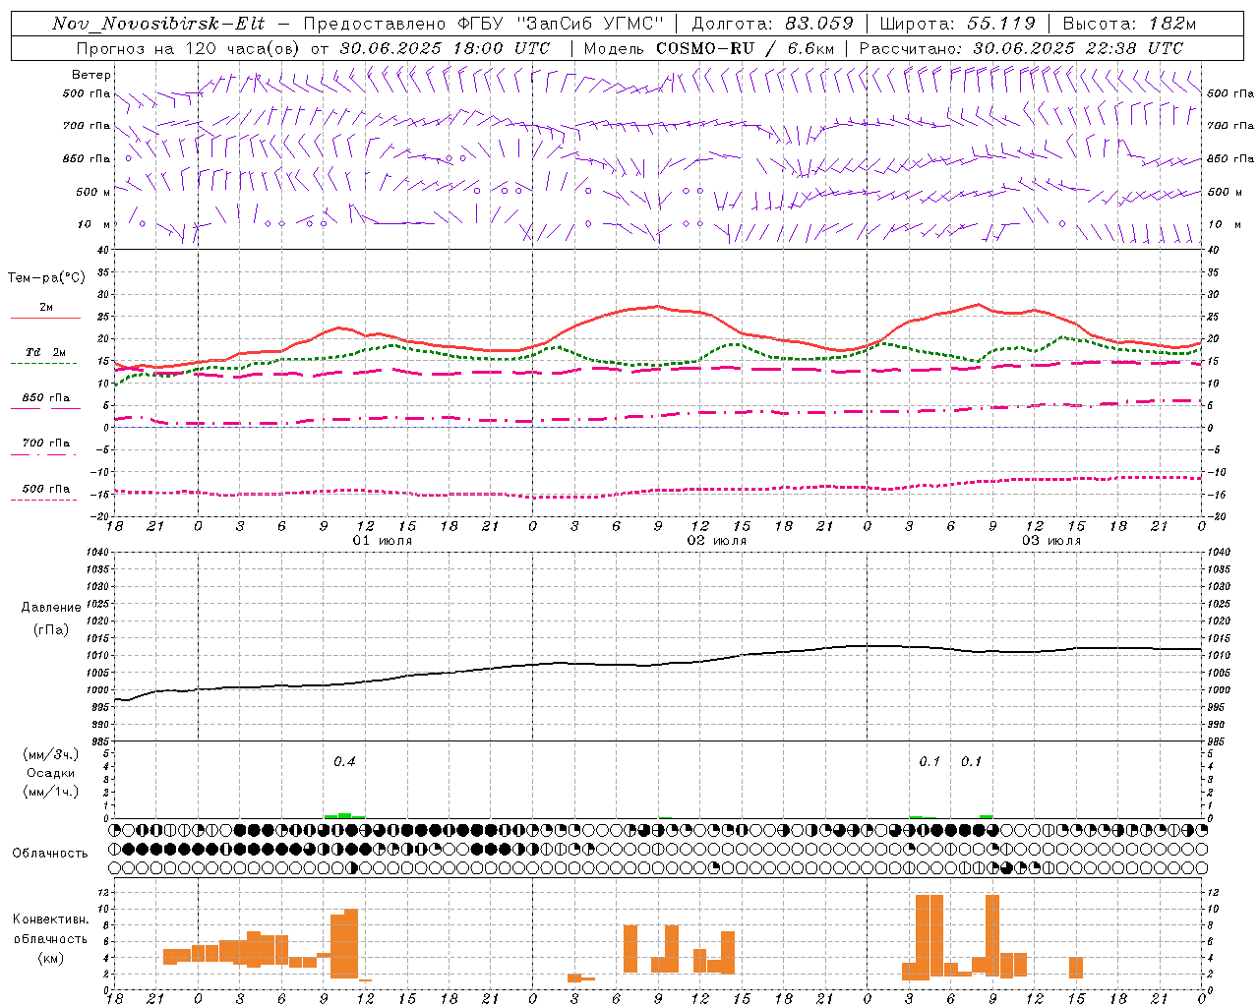Click the solid red 2м legend line
1259x1007 pixels.
pos(45,318)
